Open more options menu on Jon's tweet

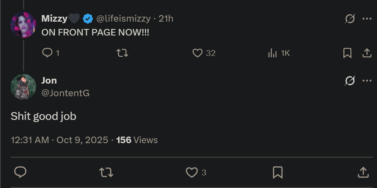pos(367,81)
